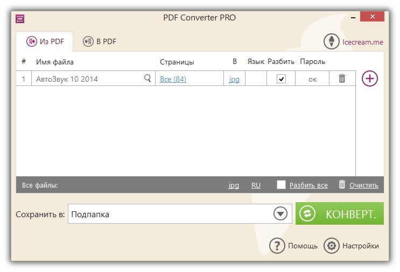Switch to the Из PDF tab
This screenshot has width=400, height=272.
coord(45,41)
